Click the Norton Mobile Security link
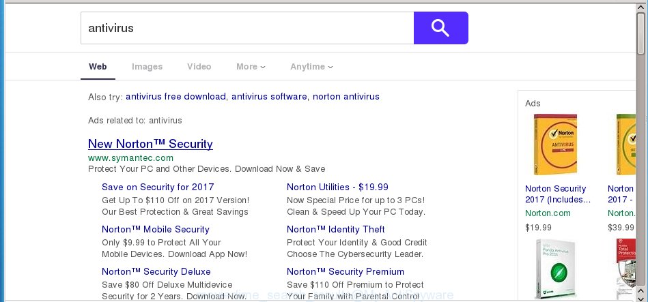648x302 pixels. (156, 229)
